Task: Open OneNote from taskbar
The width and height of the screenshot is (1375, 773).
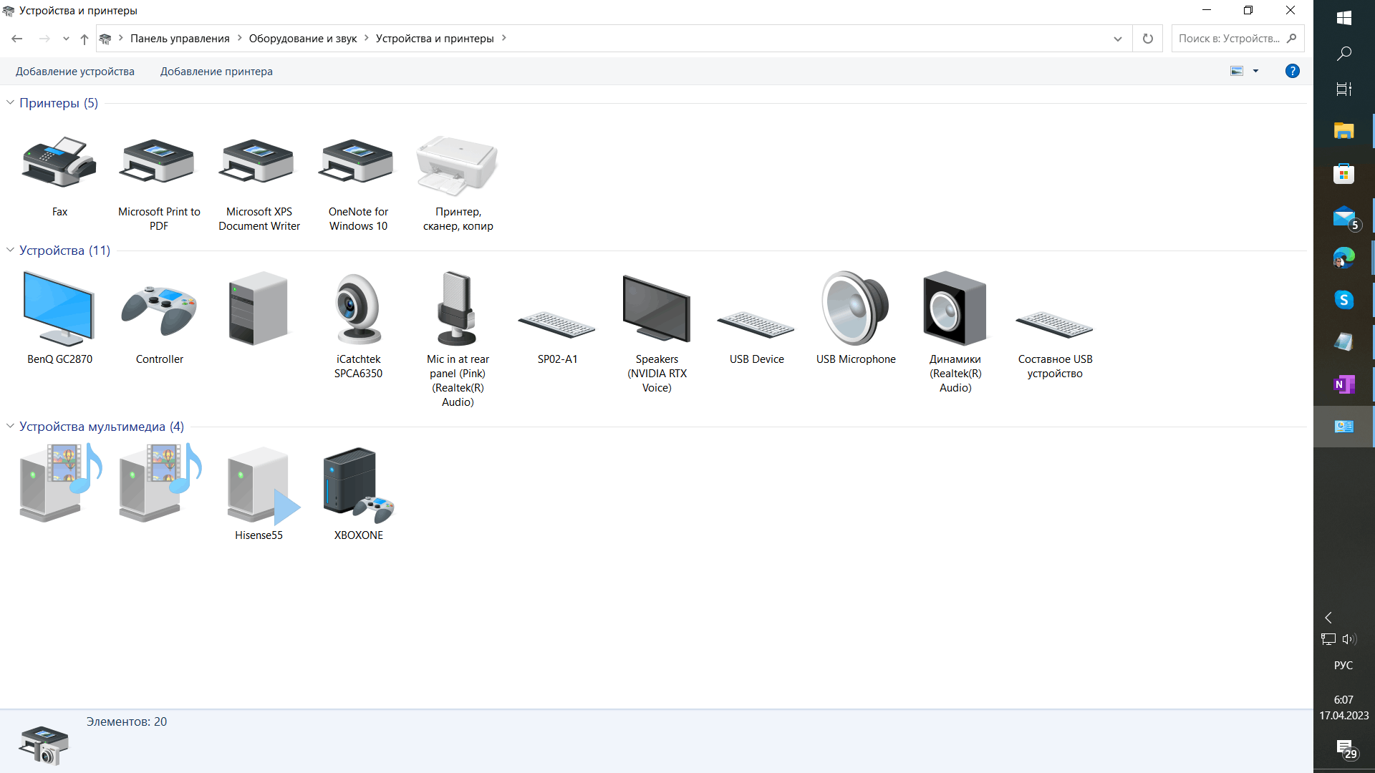Action: pos(1343,384)
